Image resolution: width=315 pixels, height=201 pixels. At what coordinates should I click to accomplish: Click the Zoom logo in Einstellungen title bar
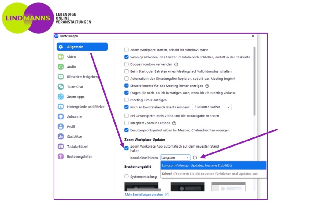click(57, 36)
